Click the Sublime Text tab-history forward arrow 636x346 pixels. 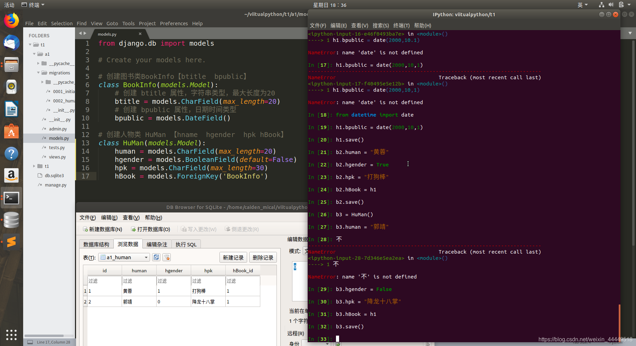pos(85,33)
